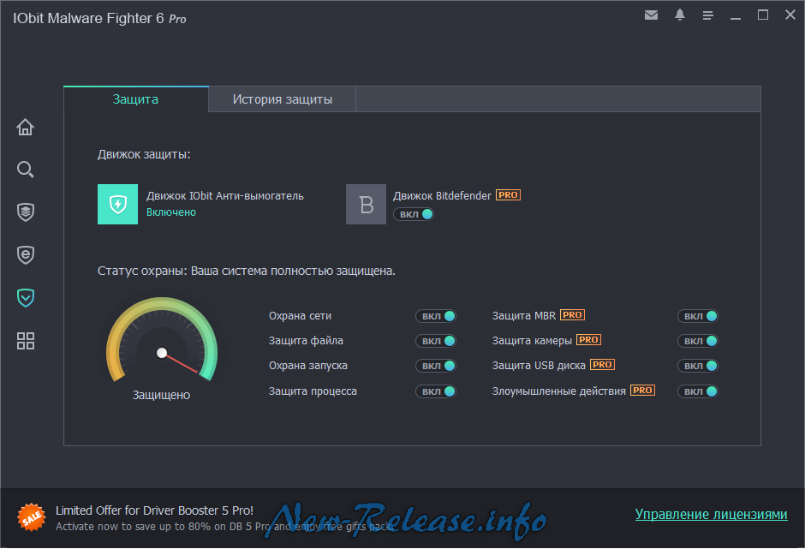The image size is (805, 549).
Task: Open the notifications bell icon
Action: (x=680, y=15)
